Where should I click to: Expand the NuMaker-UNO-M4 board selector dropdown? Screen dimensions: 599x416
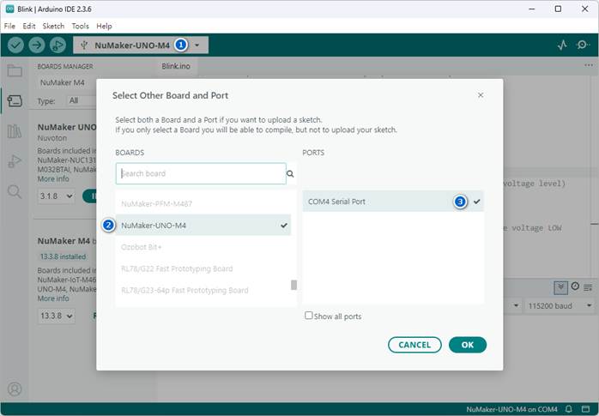197,45
